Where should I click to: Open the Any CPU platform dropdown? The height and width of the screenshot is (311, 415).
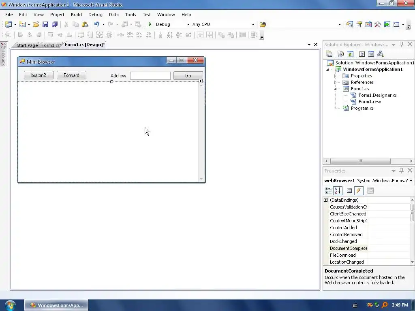(x=253, y=24)
